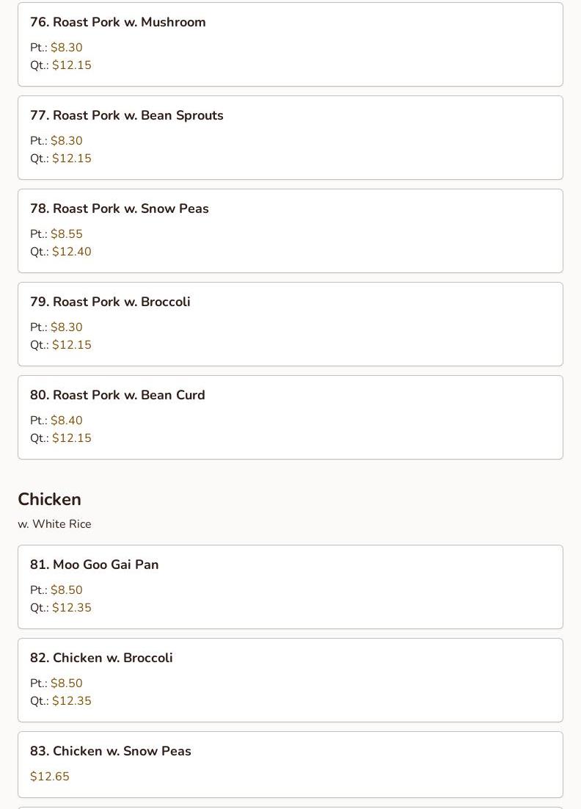Select quart $12.15 for Roast Pork Broccoli
This screenshot has height=809, width=581.
71,345
